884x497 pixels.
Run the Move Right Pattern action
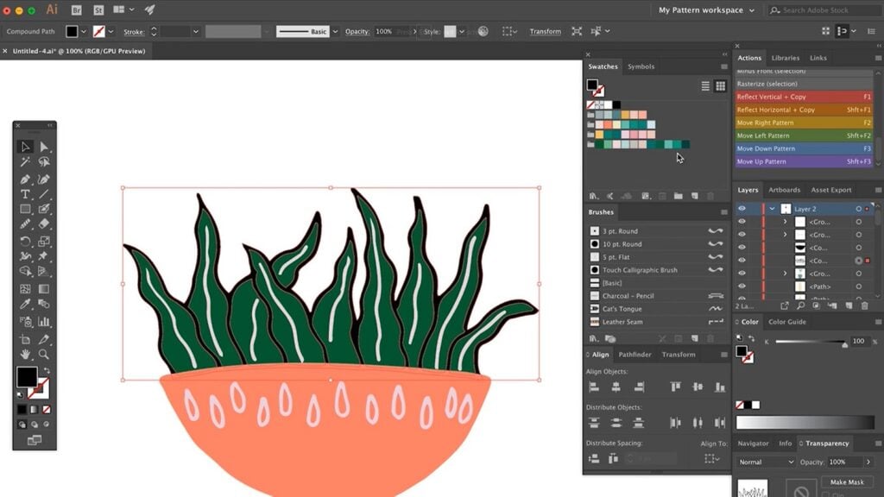(765, 123)
